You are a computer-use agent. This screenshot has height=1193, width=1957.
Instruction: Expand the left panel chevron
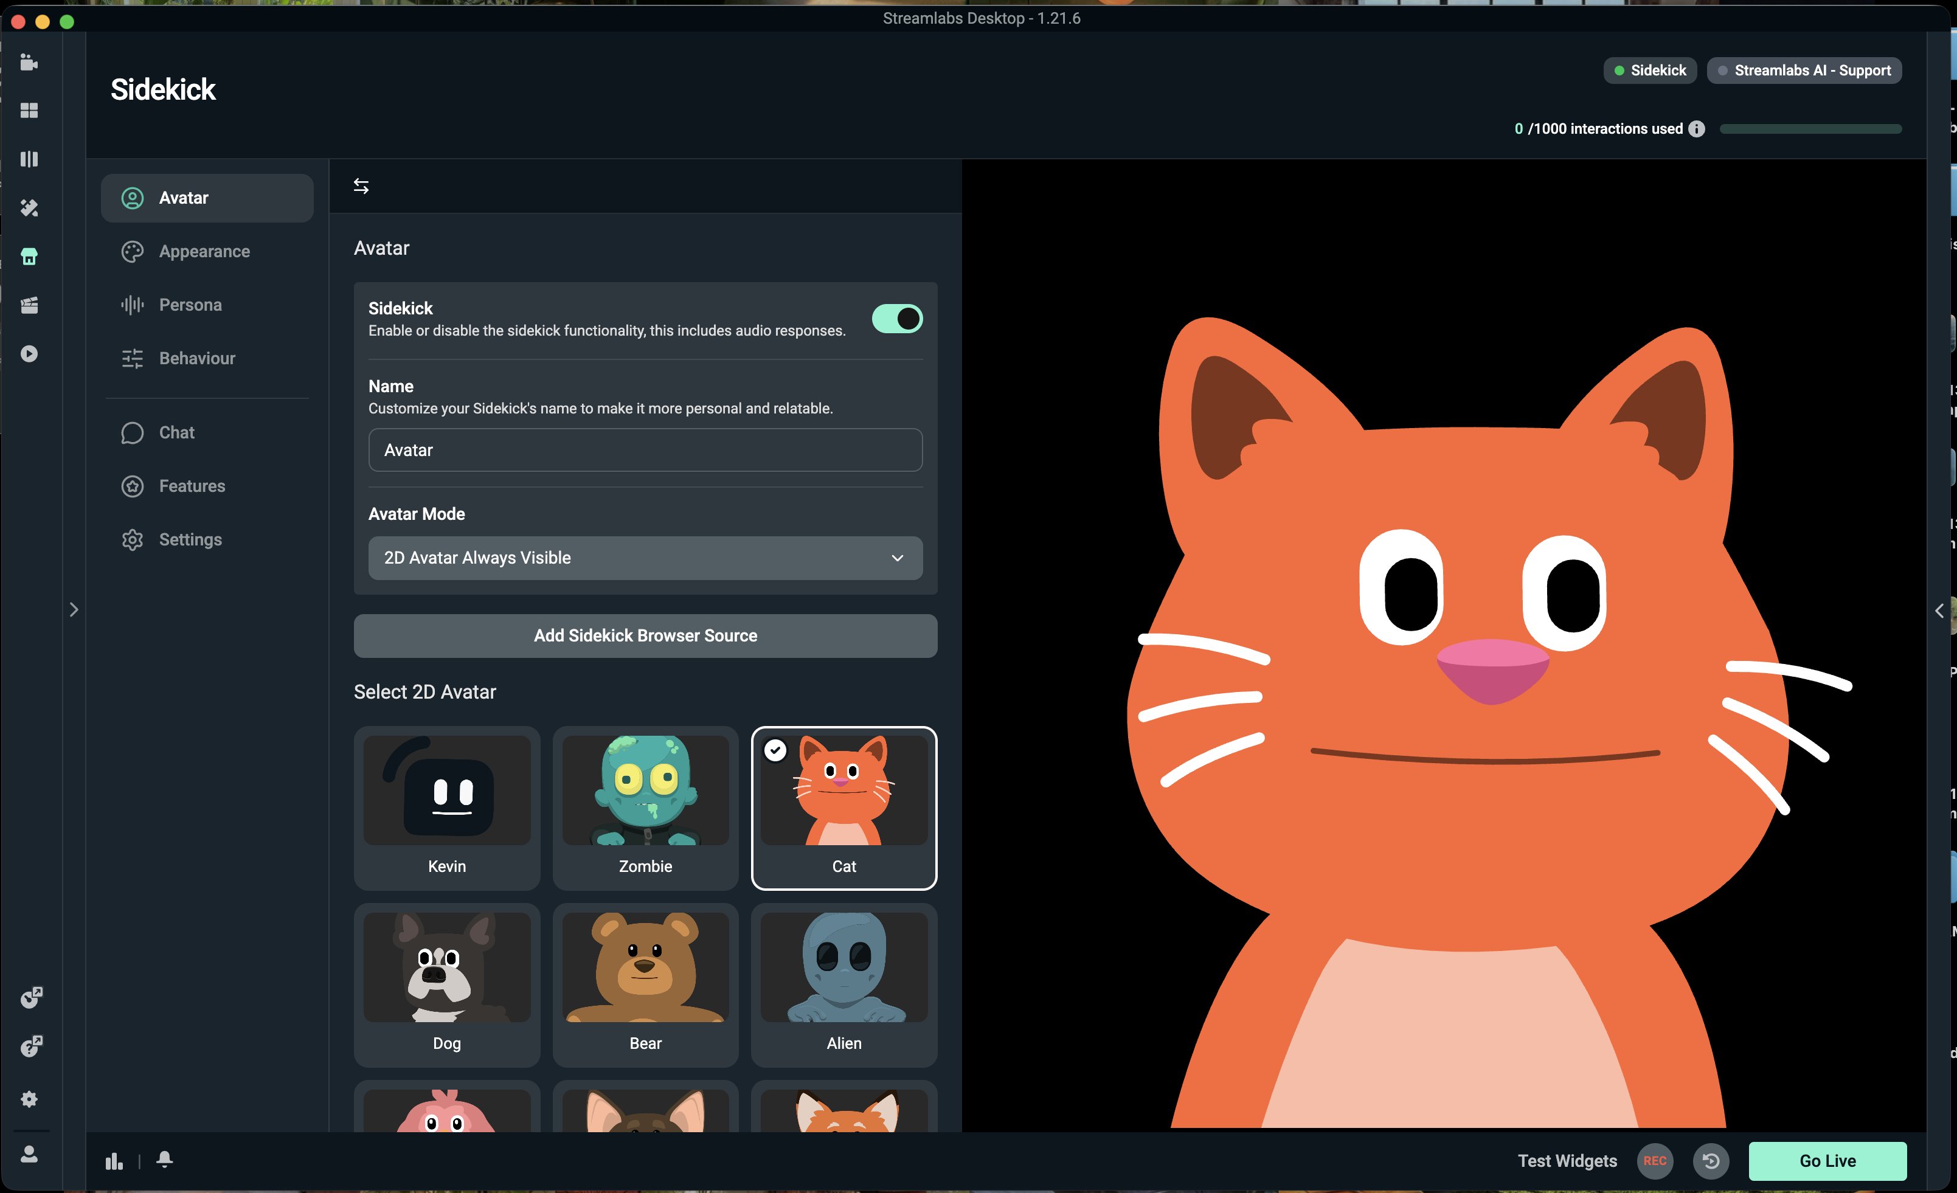click(74, 610)
